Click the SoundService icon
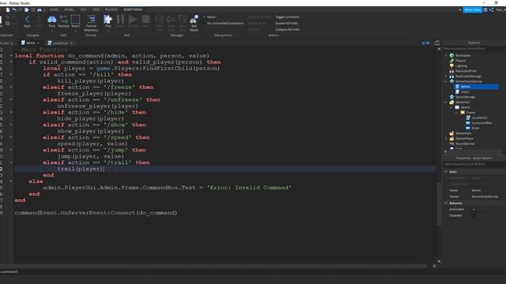 [451, 144]
